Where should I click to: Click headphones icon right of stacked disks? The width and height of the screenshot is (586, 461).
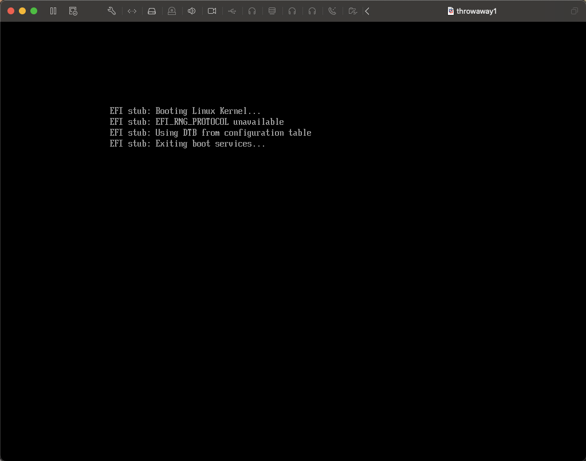pyautogui.click(x=292, y=11)
